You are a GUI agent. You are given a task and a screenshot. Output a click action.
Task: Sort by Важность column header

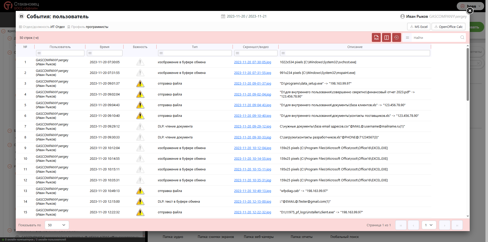point(140,47)
